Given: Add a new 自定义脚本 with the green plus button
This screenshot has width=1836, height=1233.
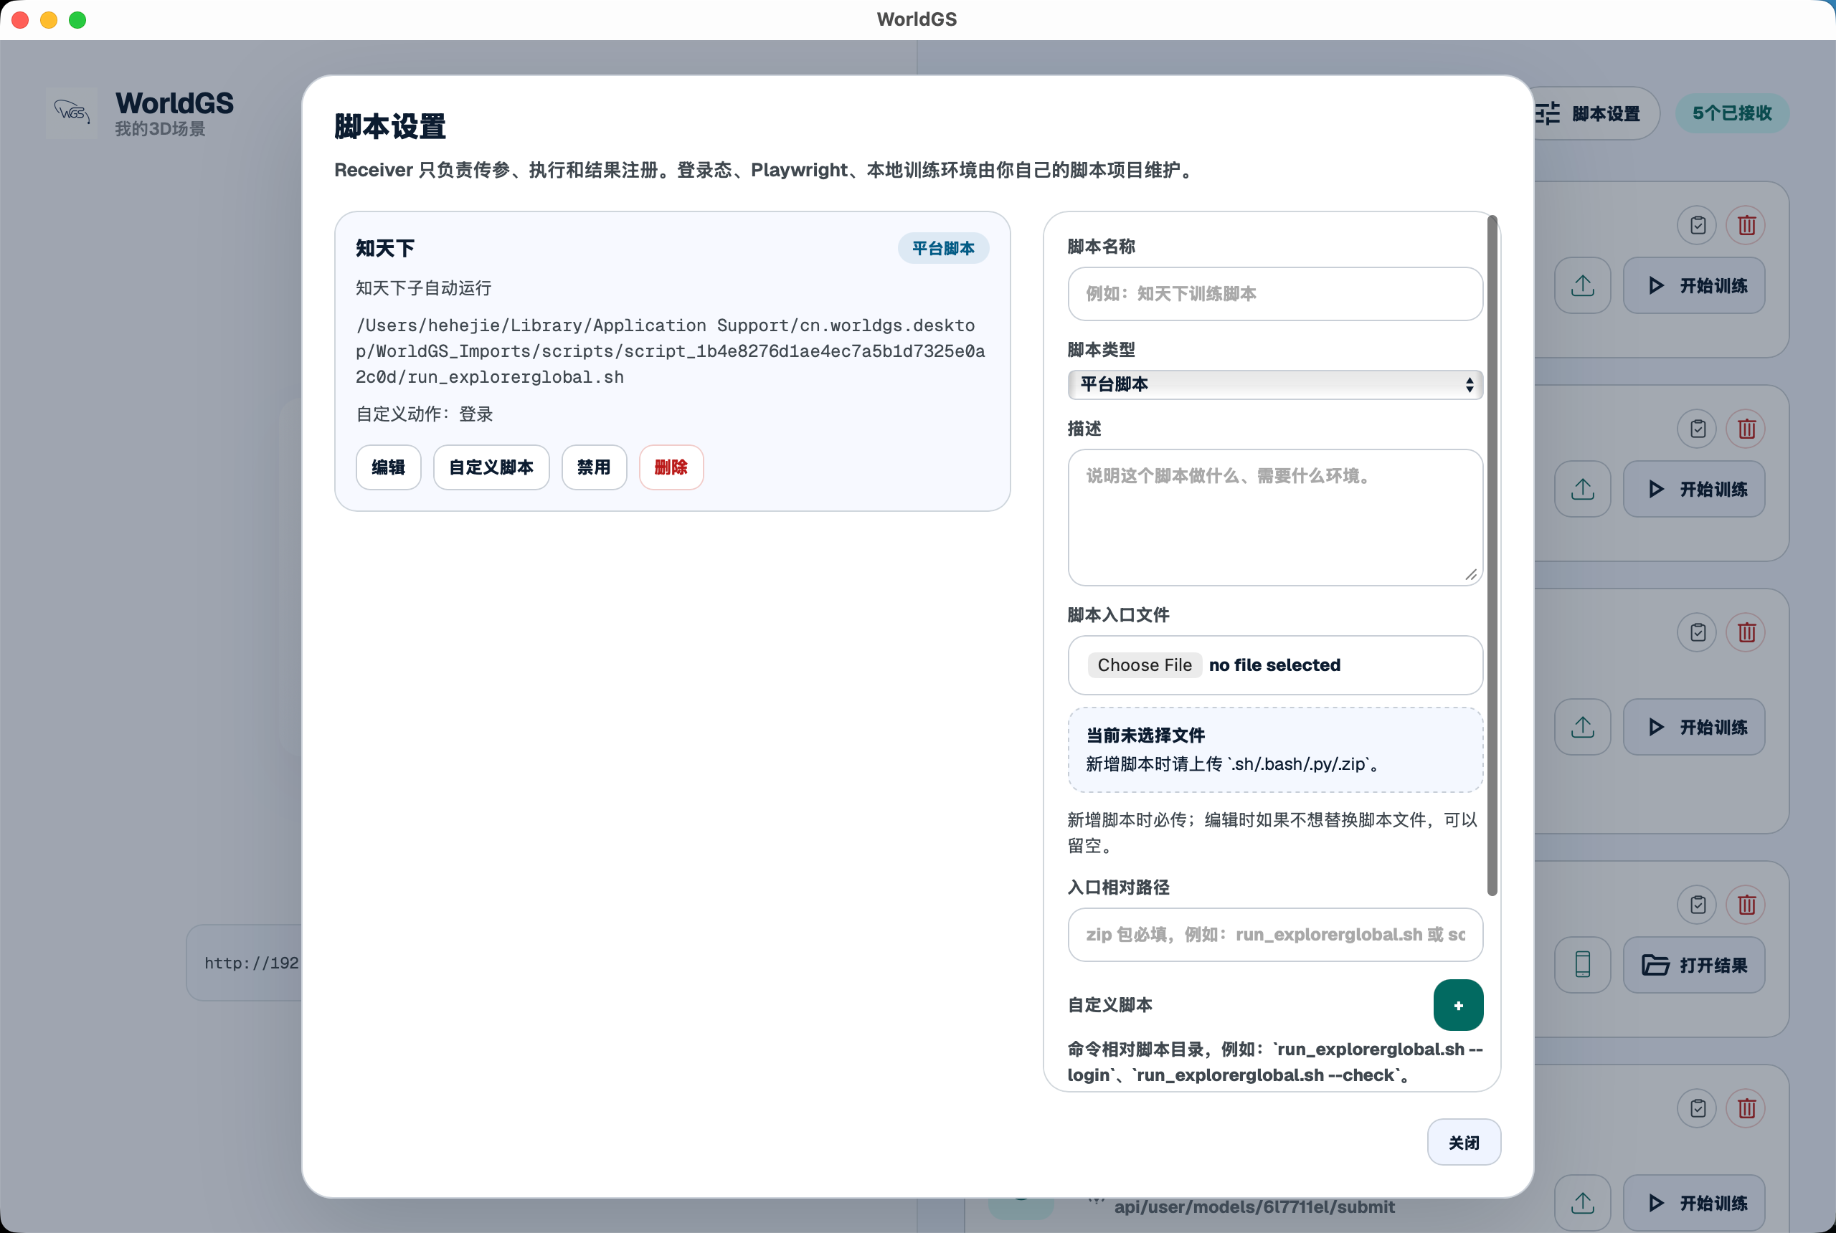Looking at the screenshot, I should [x=1457, y=1005].
